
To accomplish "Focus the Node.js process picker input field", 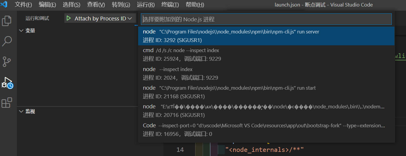I will point(266,19).
